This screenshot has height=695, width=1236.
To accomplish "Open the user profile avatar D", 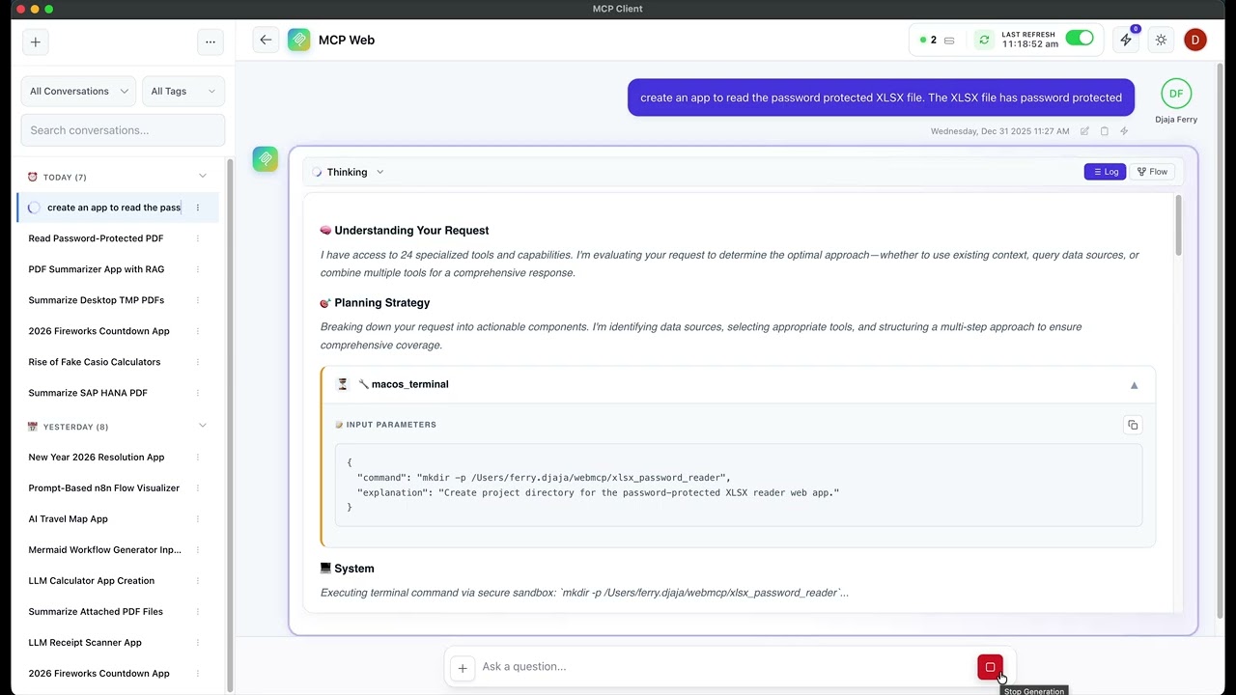I will (1195, 40).
